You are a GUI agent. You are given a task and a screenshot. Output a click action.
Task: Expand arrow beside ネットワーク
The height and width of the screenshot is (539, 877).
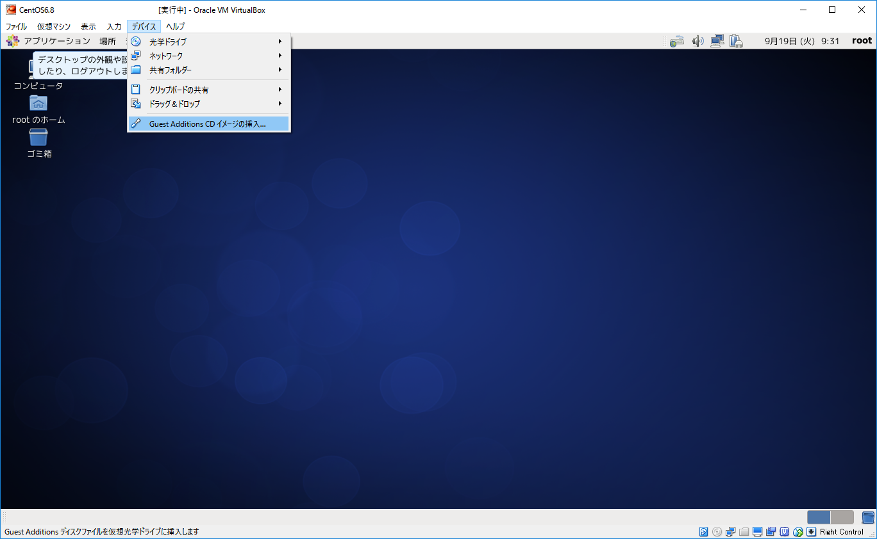(x=280, y=56)
